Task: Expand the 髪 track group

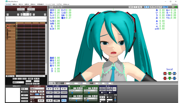Action: coord(6,32)
